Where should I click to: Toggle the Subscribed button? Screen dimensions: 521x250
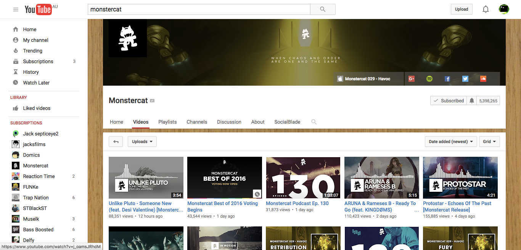449,100
